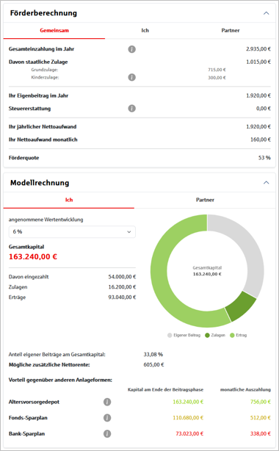
Task: Click Bank-Sparplan monthly payout 338,00 €
Action: (261, 433)
